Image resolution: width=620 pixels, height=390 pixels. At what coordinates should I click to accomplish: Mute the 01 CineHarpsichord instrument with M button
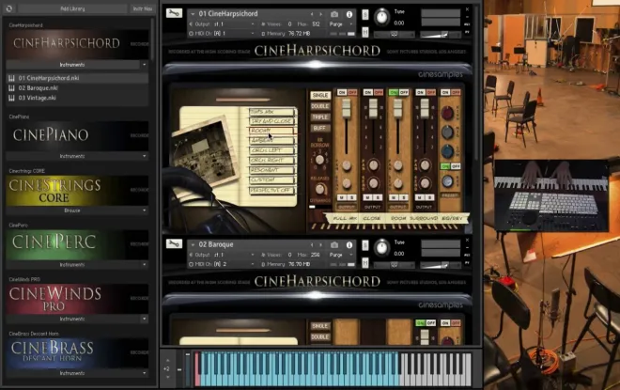pos(365,33)
